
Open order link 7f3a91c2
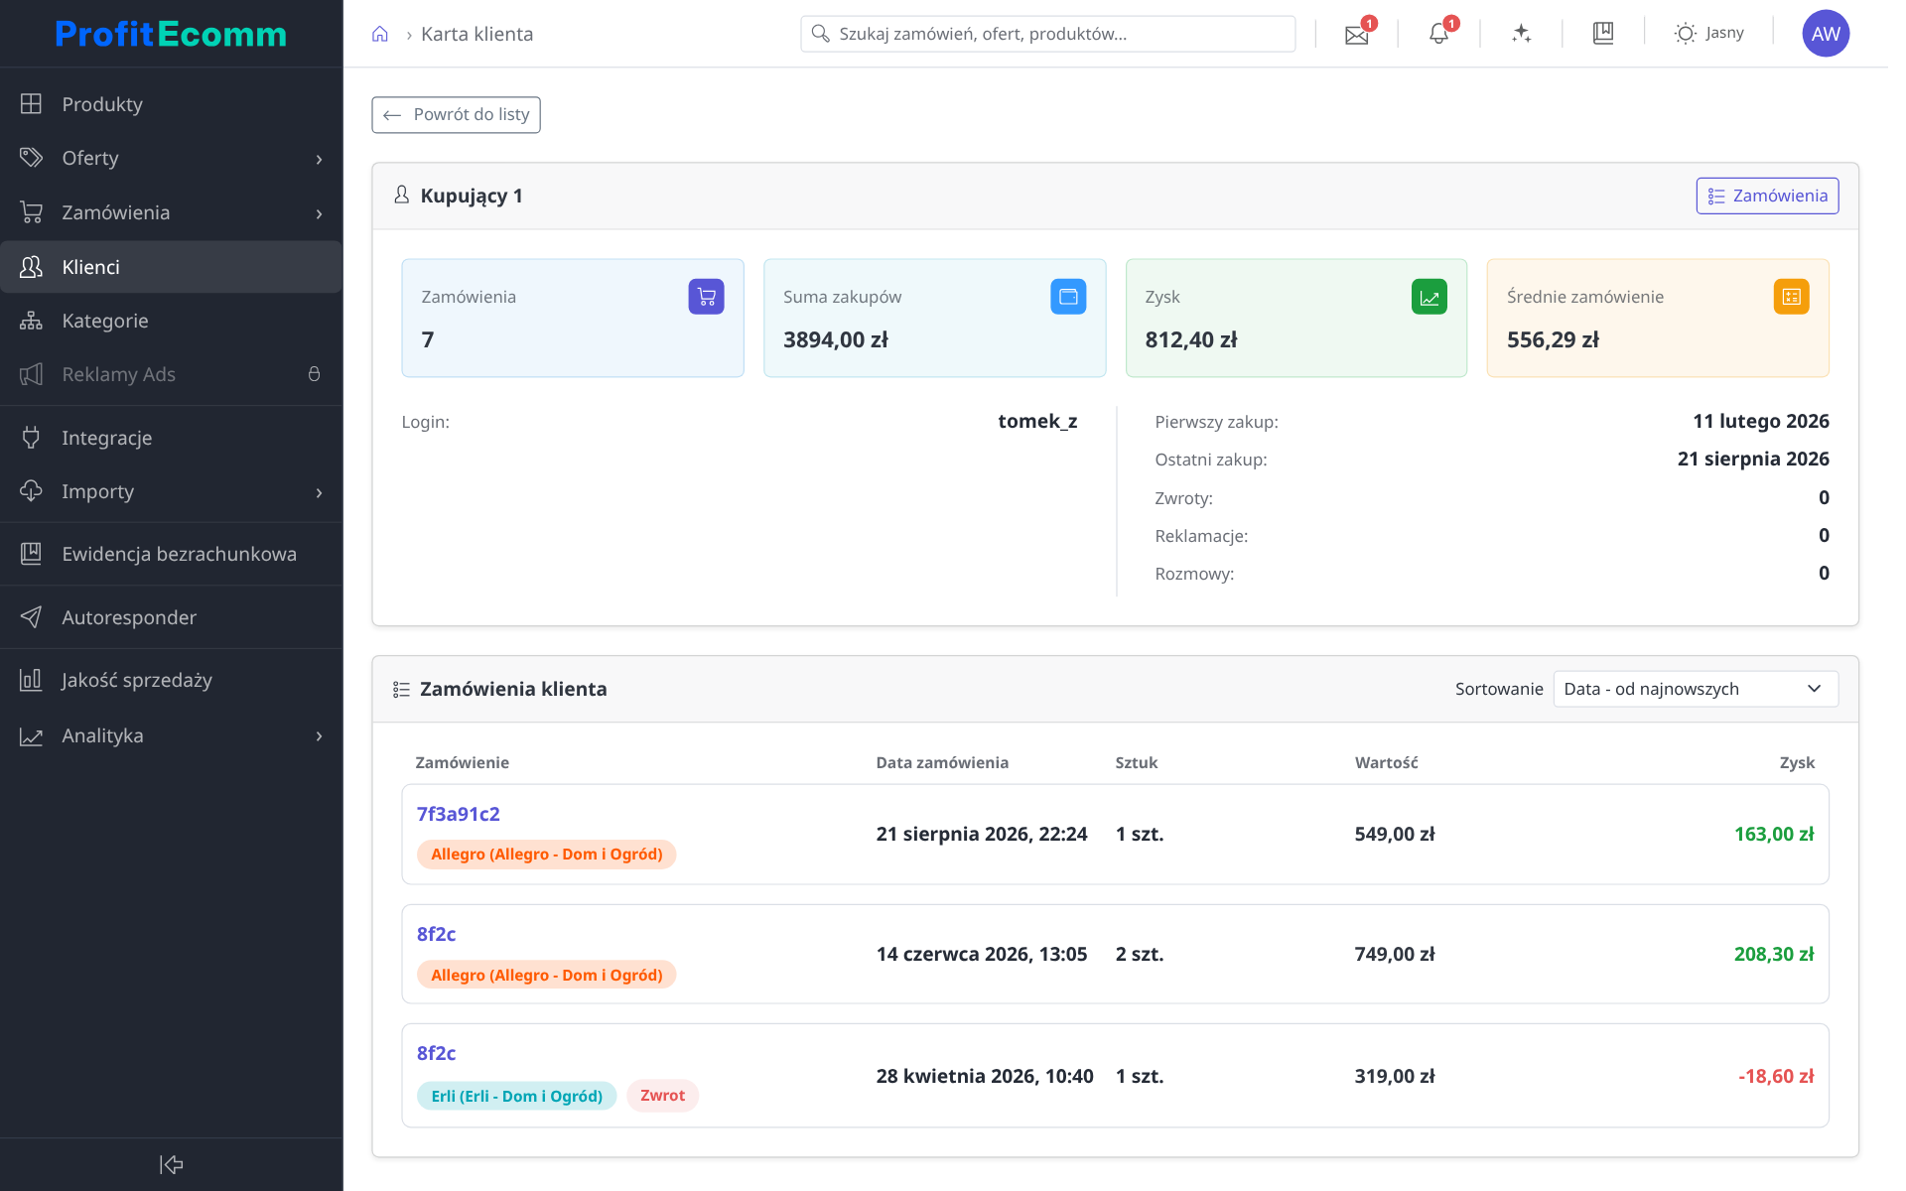pyautogui.click(x=458, y=814)
